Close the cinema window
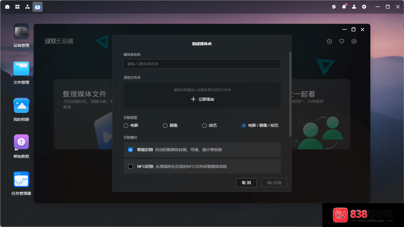The height and width of the screenshot is (227, 404). [363, 30]
